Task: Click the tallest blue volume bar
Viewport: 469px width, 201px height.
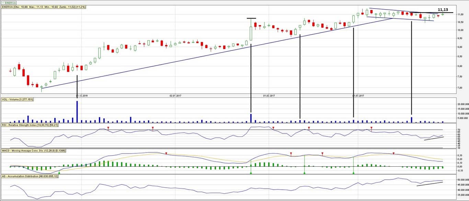Action: (77, 111)
